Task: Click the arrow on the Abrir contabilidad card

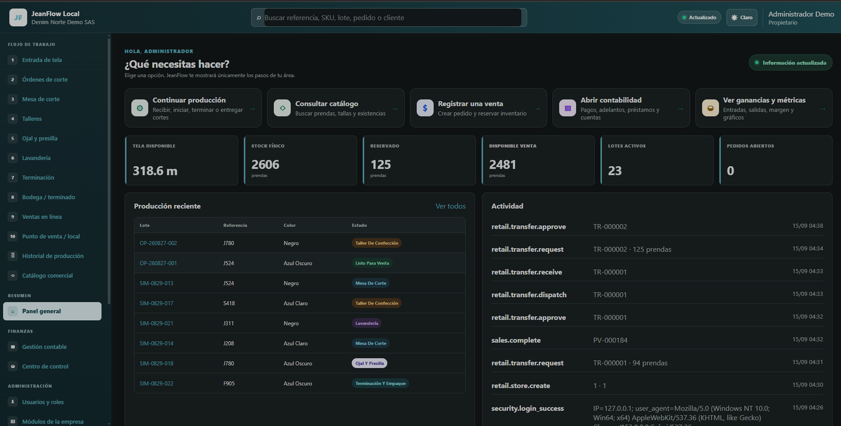Action: click(x=680, y=108)
